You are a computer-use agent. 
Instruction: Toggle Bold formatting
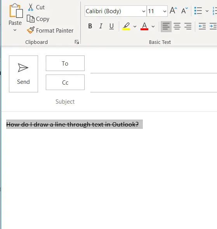pyautogui.click(x=90, y=26)
